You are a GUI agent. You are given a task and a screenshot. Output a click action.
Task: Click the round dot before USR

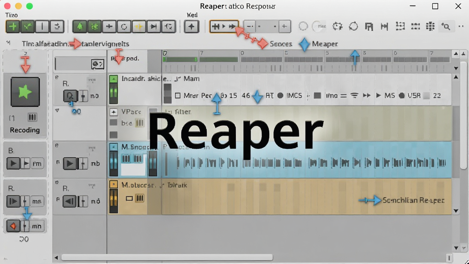(402, 95)
